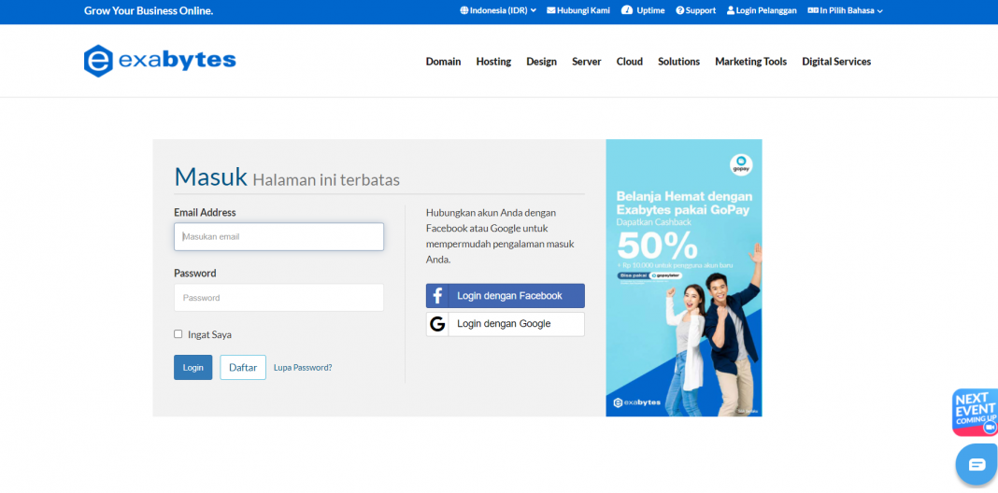The width and height of the screenshot is (998, 493).
Task: Open the Support link
Action: click(695, 11)
